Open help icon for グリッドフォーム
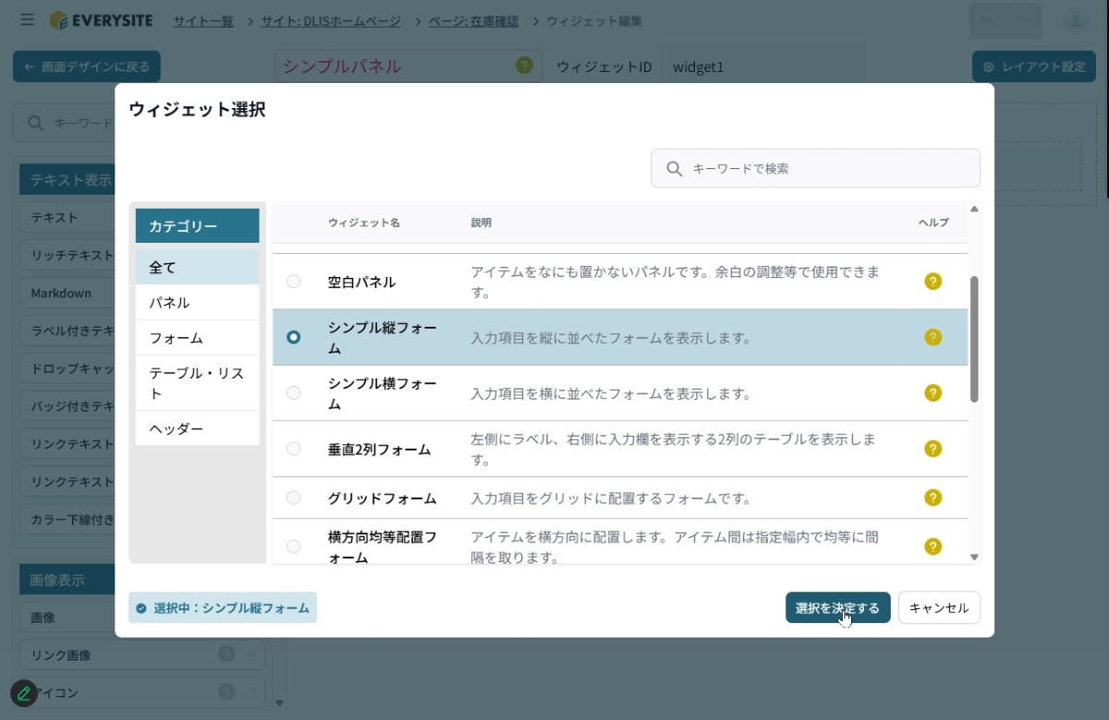Screen dimensions: 1109x720 932,498
